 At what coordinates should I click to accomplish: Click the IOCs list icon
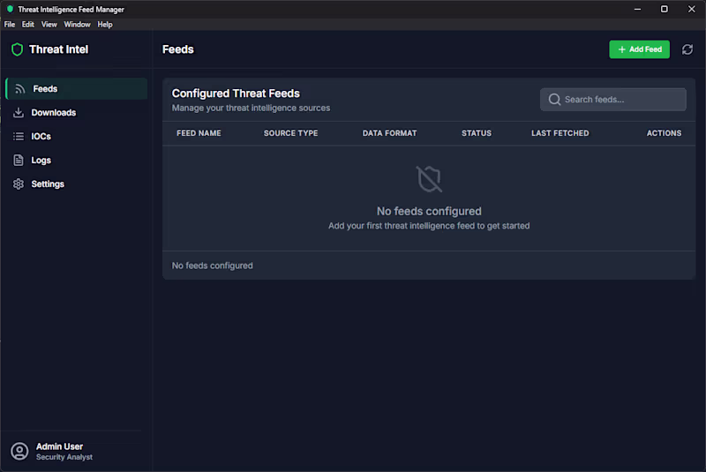coord(19,137)
